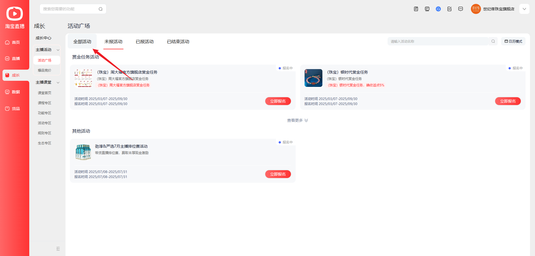Expand 查看更多 to show more activities
This screenshot has height=256, width=535.
click(x=297, y=120)
